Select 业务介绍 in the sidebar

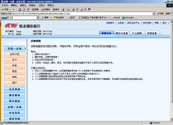(x=15, y=54)
